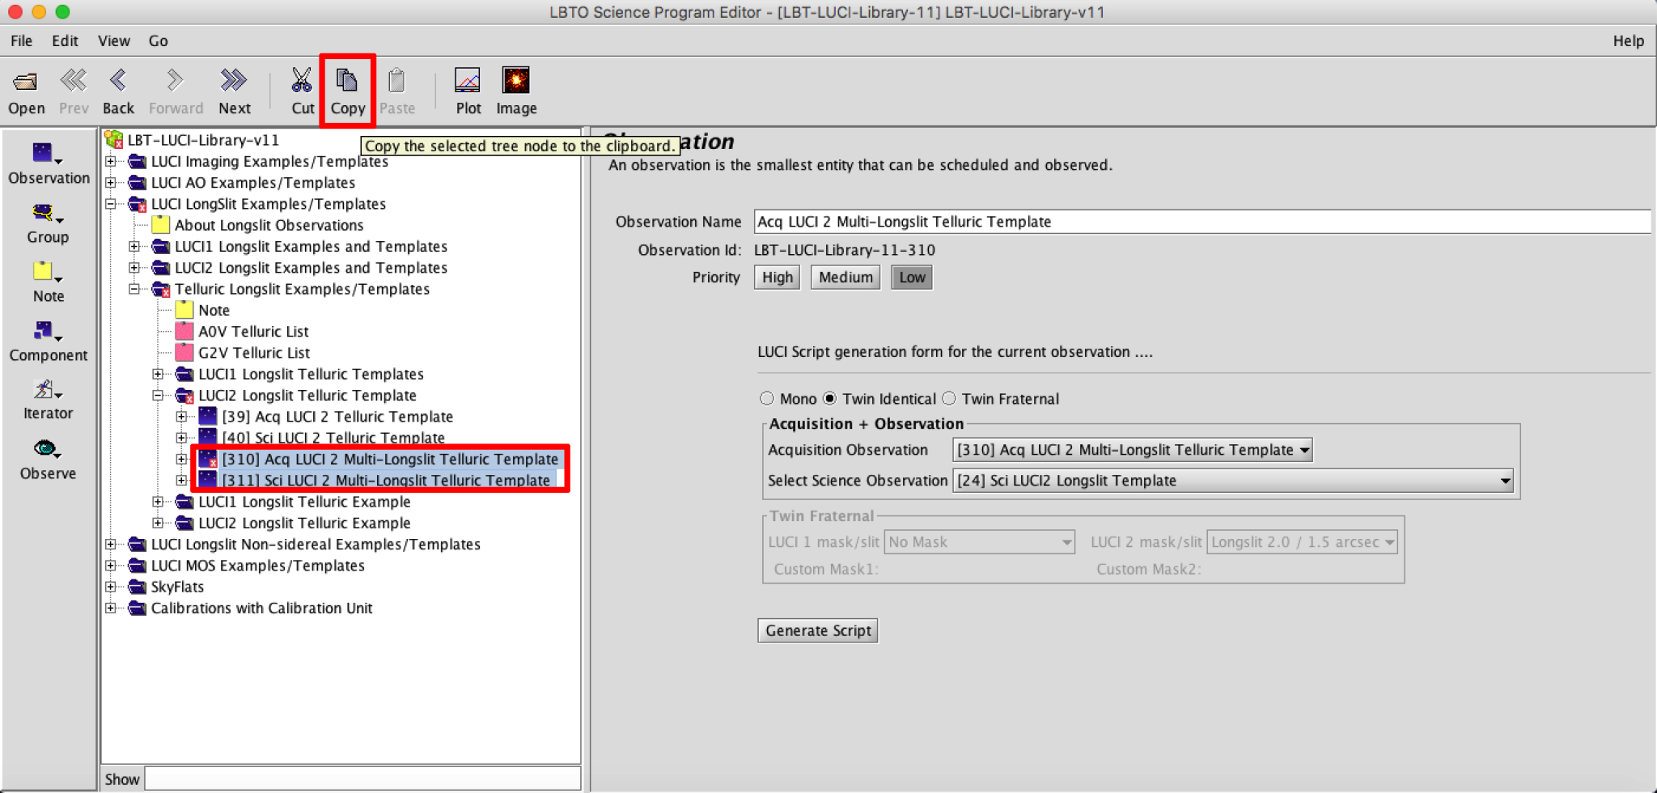Select the Mono radio button
The image size is (1657, 793).
767,398
